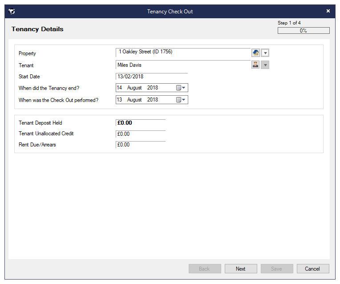Select the month in Check Out performed date
Screen dimensions: 340x284
pyautogui.click(x=134, y=100)
